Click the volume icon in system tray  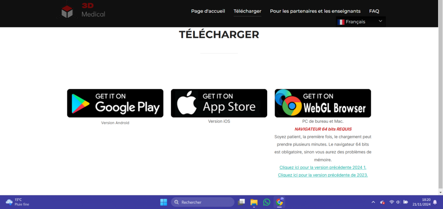[398, 202]
